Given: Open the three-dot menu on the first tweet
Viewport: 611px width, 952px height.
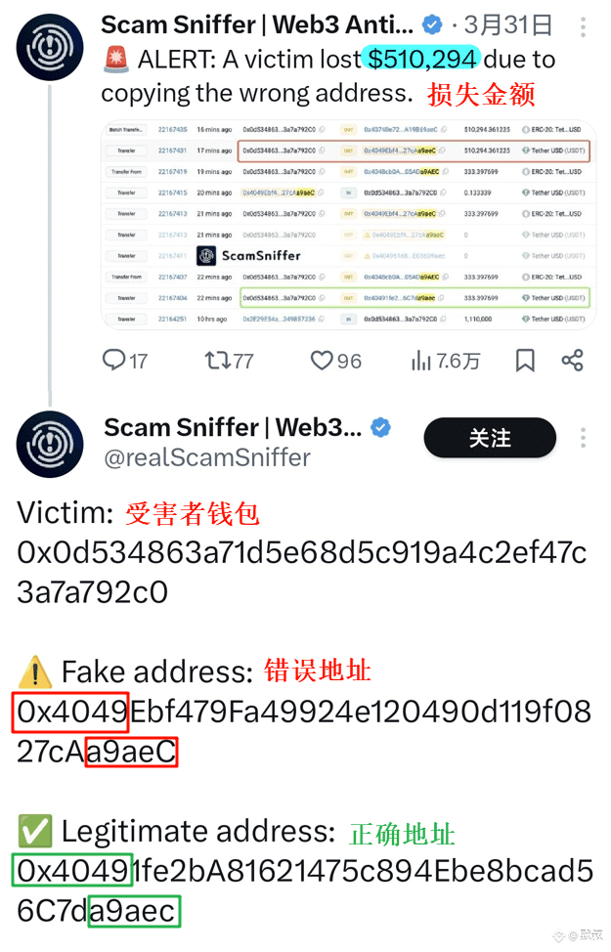Looking at the screenshot, I should click(x=583, y=26).
